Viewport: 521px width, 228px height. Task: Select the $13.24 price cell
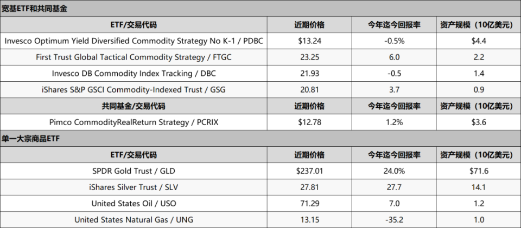[x=309, y=41]
